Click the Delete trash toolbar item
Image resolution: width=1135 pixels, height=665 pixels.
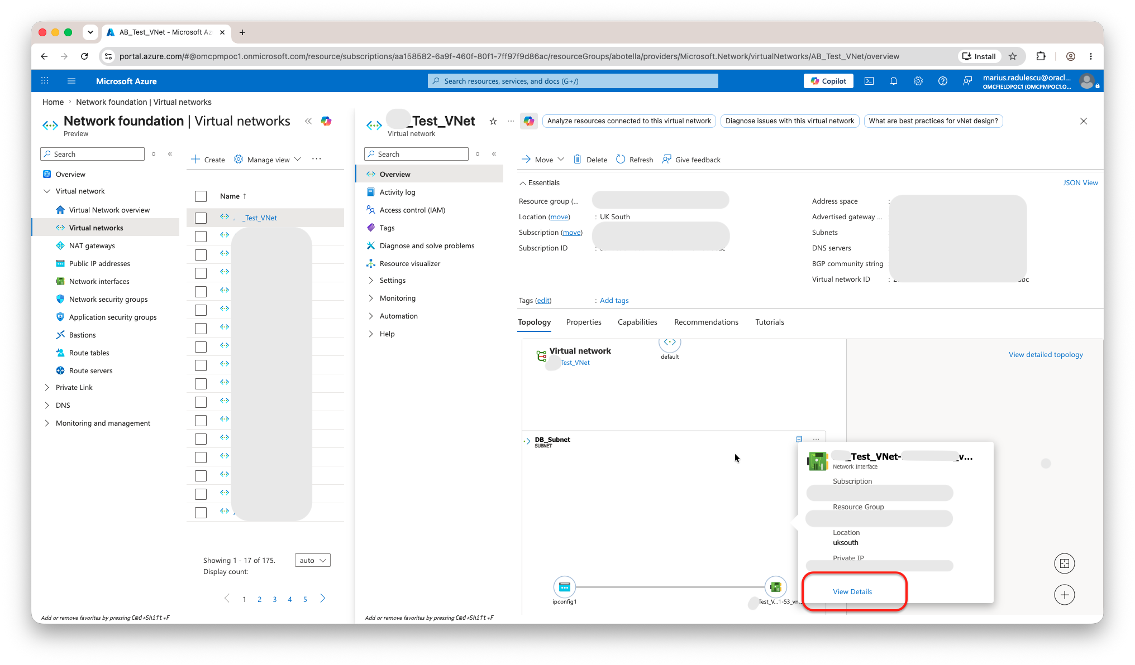coord(590,160)
